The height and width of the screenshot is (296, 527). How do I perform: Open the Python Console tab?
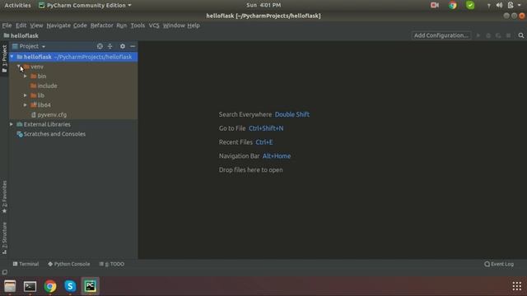(x=69, y=264)
